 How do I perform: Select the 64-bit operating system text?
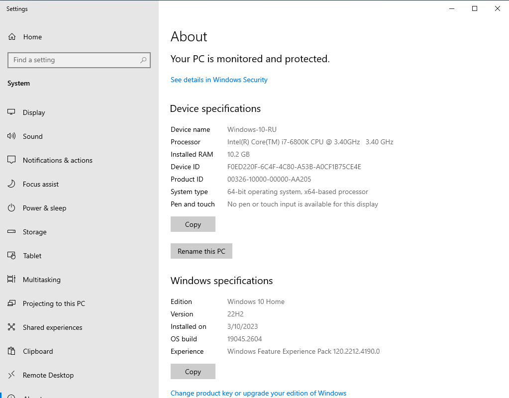point(298,192)
